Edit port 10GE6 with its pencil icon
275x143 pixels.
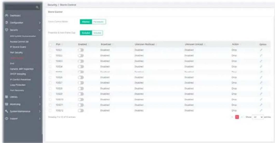tap(261, 77)
